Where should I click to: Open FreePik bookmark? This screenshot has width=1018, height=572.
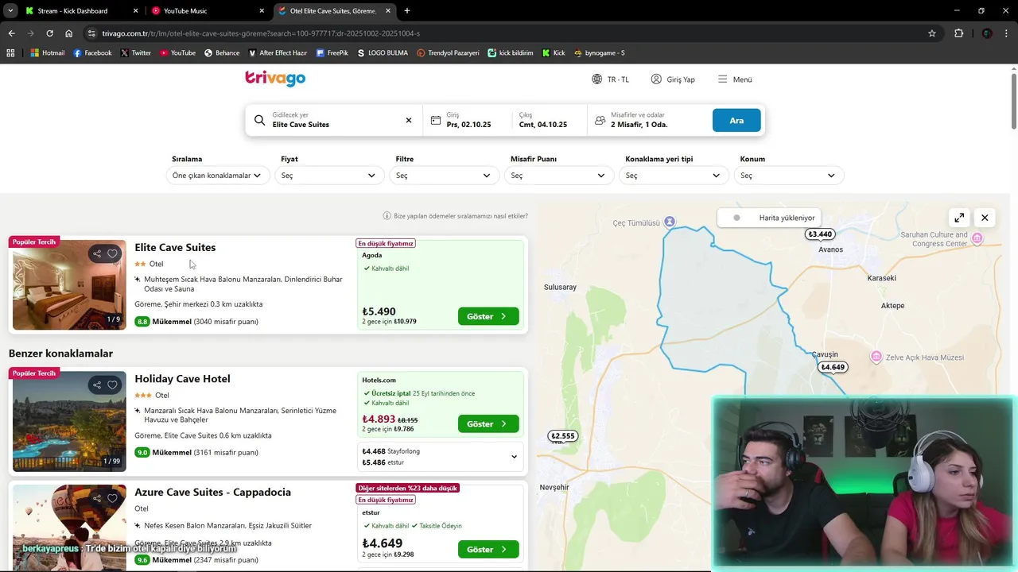pyautogui.click(x=332, y=53)
